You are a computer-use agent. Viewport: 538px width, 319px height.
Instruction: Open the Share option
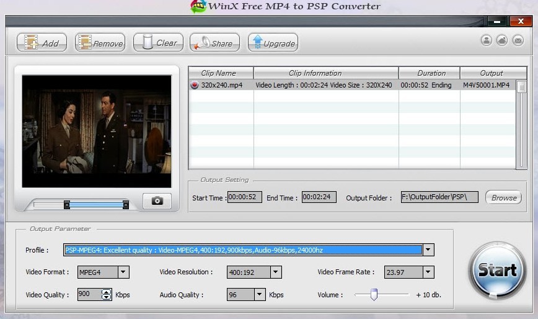coord(215,43)
